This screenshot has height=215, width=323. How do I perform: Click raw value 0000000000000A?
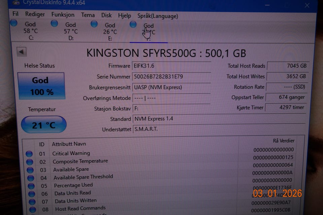point(272,173)
